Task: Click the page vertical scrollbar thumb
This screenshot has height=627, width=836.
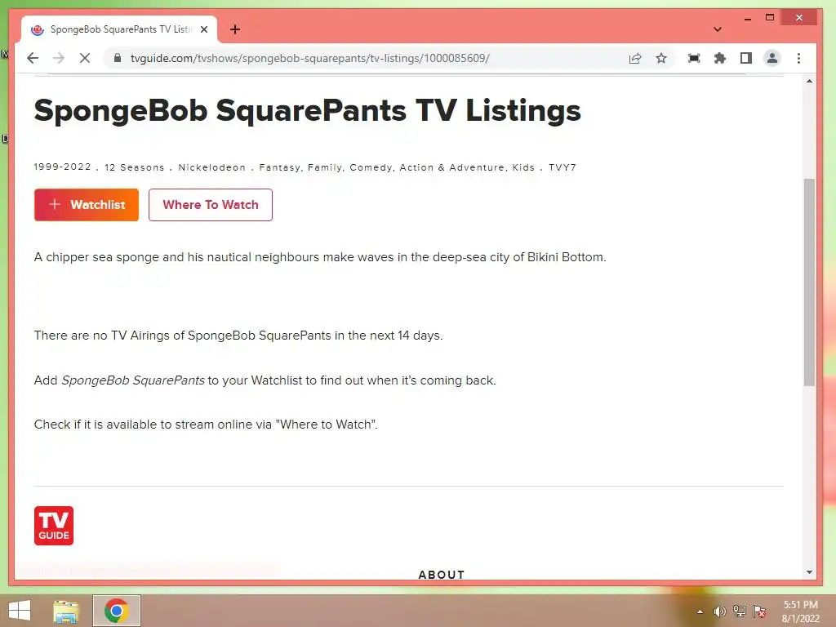Action: click(809, 282)
